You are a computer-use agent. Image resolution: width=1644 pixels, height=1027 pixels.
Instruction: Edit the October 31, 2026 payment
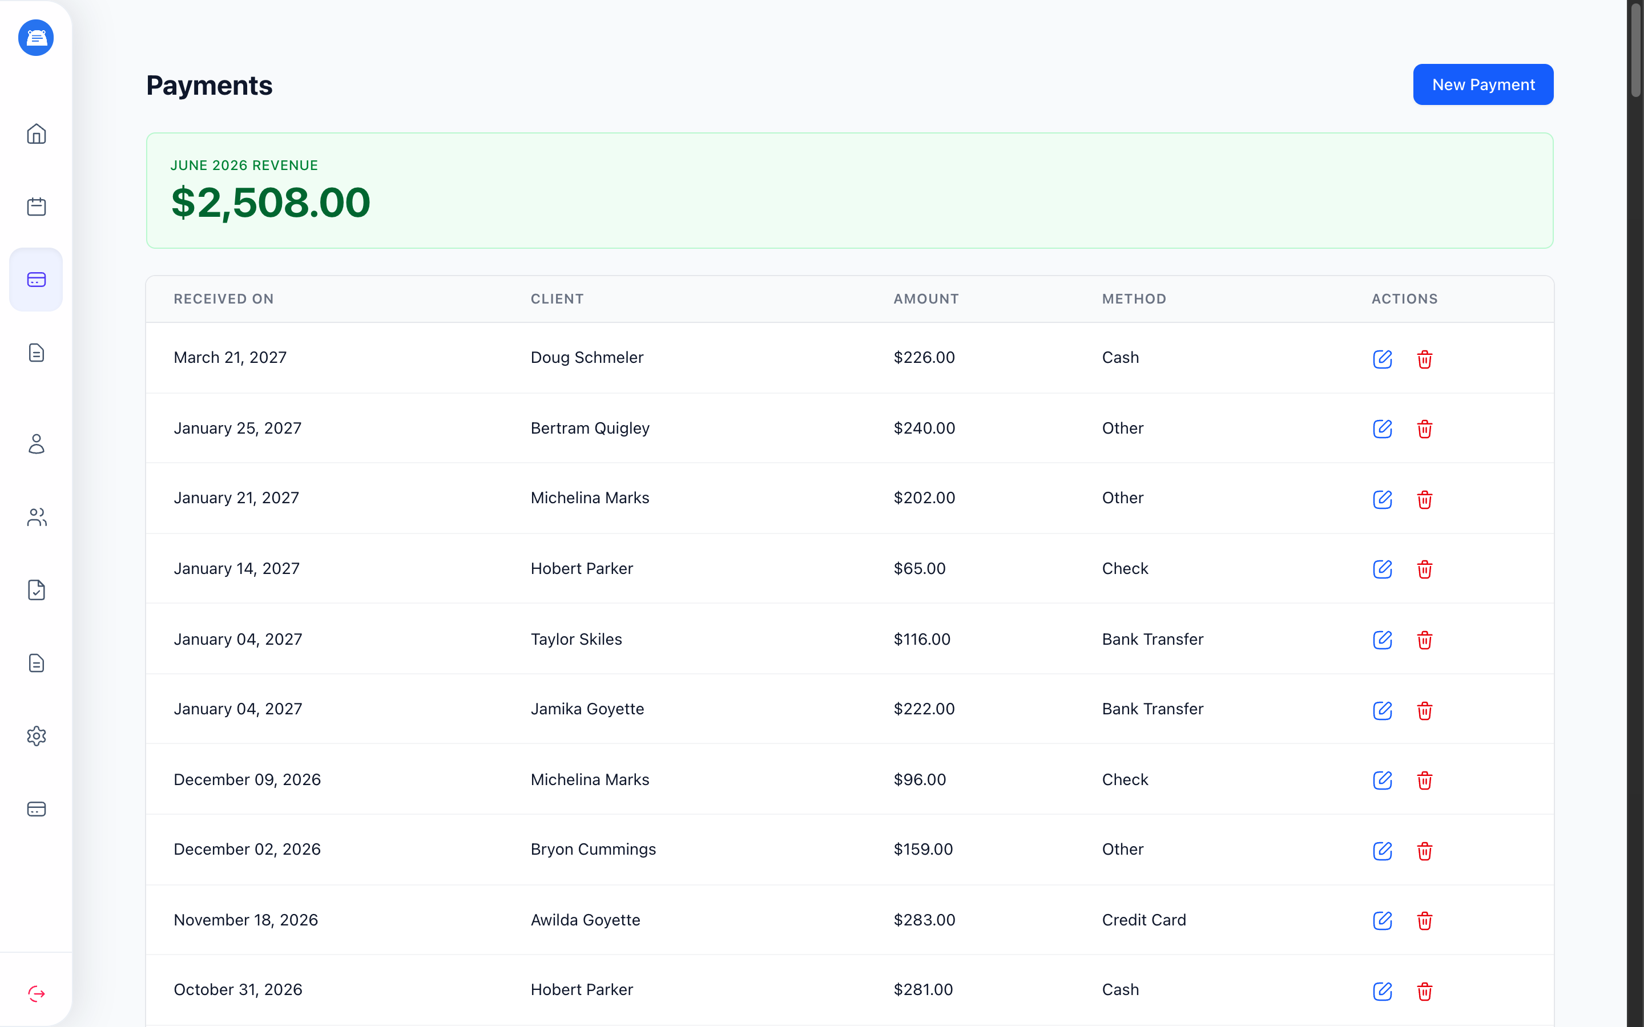tap(1383, 992)
